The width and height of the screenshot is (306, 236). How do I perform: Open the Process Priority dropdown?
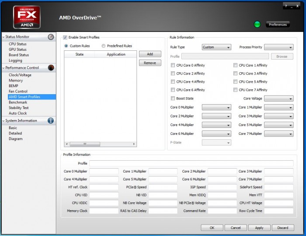[279, 47]
